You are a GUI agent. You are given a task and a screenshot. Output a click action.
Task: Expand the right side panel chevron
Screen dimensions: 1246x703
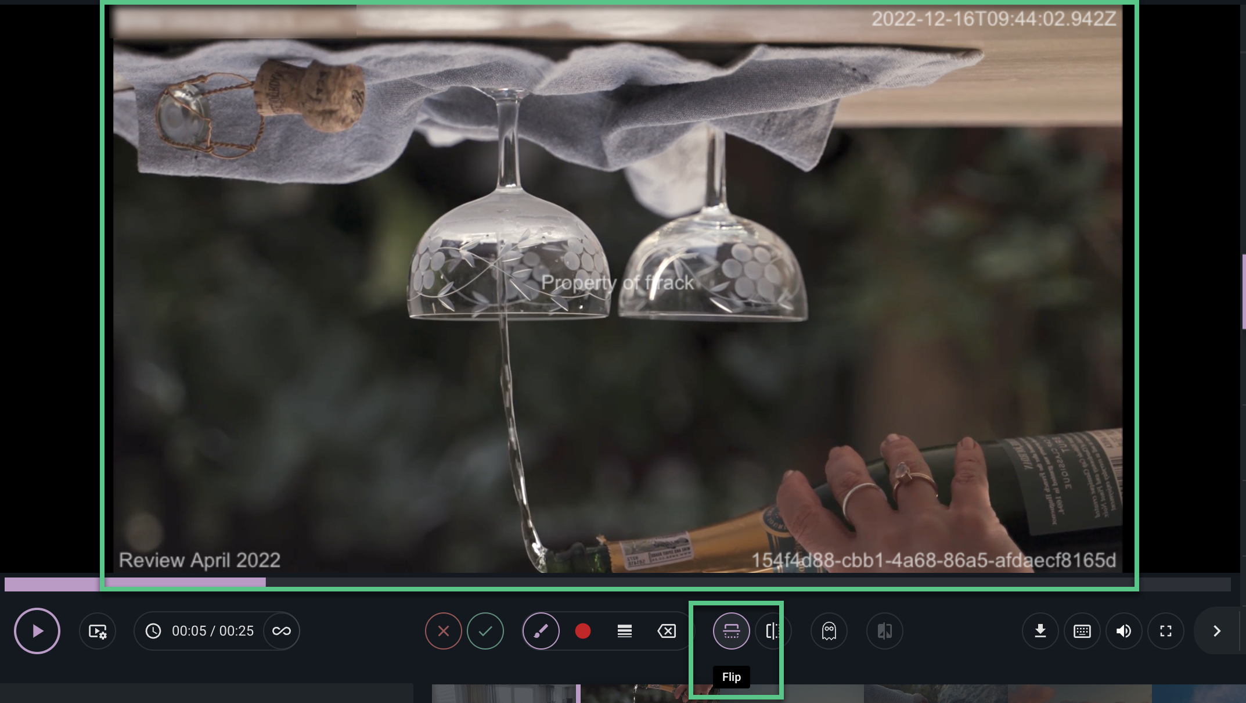[x=1217, y=631]
